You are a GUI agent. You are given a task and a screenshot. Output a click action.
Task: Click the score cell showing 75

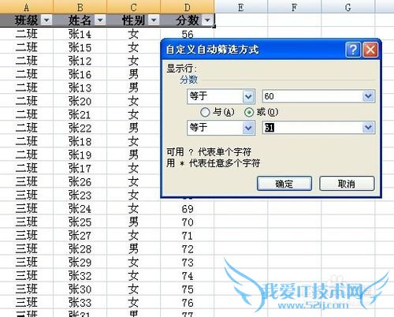tap(188, 289)
